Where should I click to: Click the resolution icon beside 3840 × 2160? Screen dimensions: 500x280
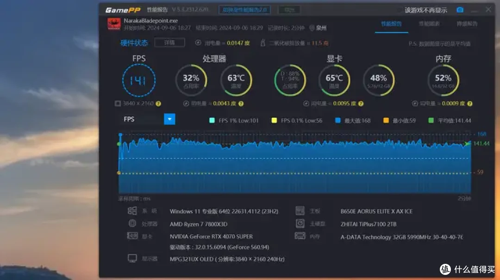click(x=118, y=103)
